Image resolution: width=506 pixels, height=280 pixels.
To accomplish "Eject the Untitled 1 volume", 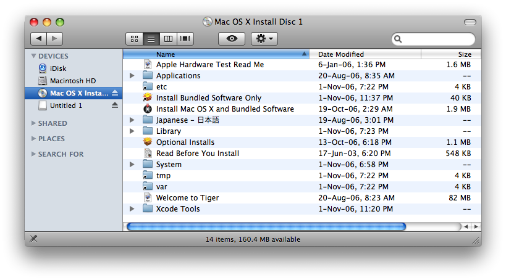I will pos(114,105).
